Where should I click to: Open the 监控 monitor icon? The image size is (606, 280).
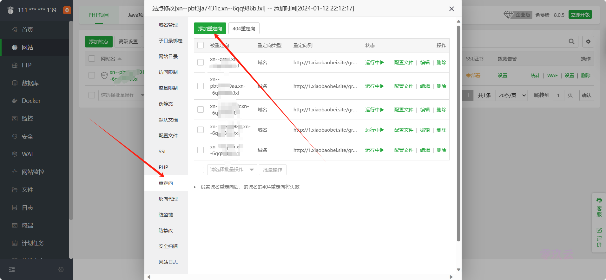[x=15, y=118]
